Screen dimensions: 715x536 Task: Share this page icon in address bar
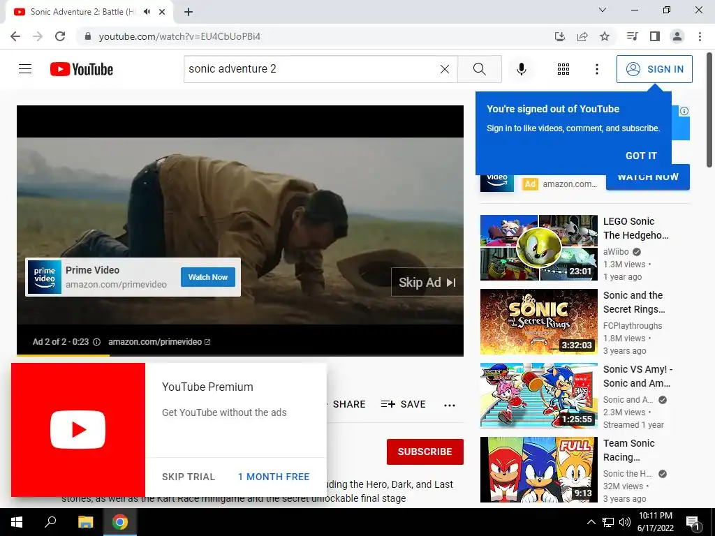[x=582, y=36]
